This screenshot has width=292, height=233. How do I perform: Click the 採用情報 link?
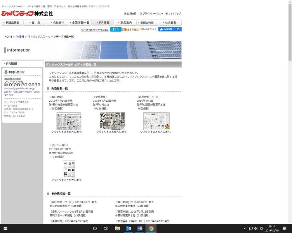tap(130, 13)
